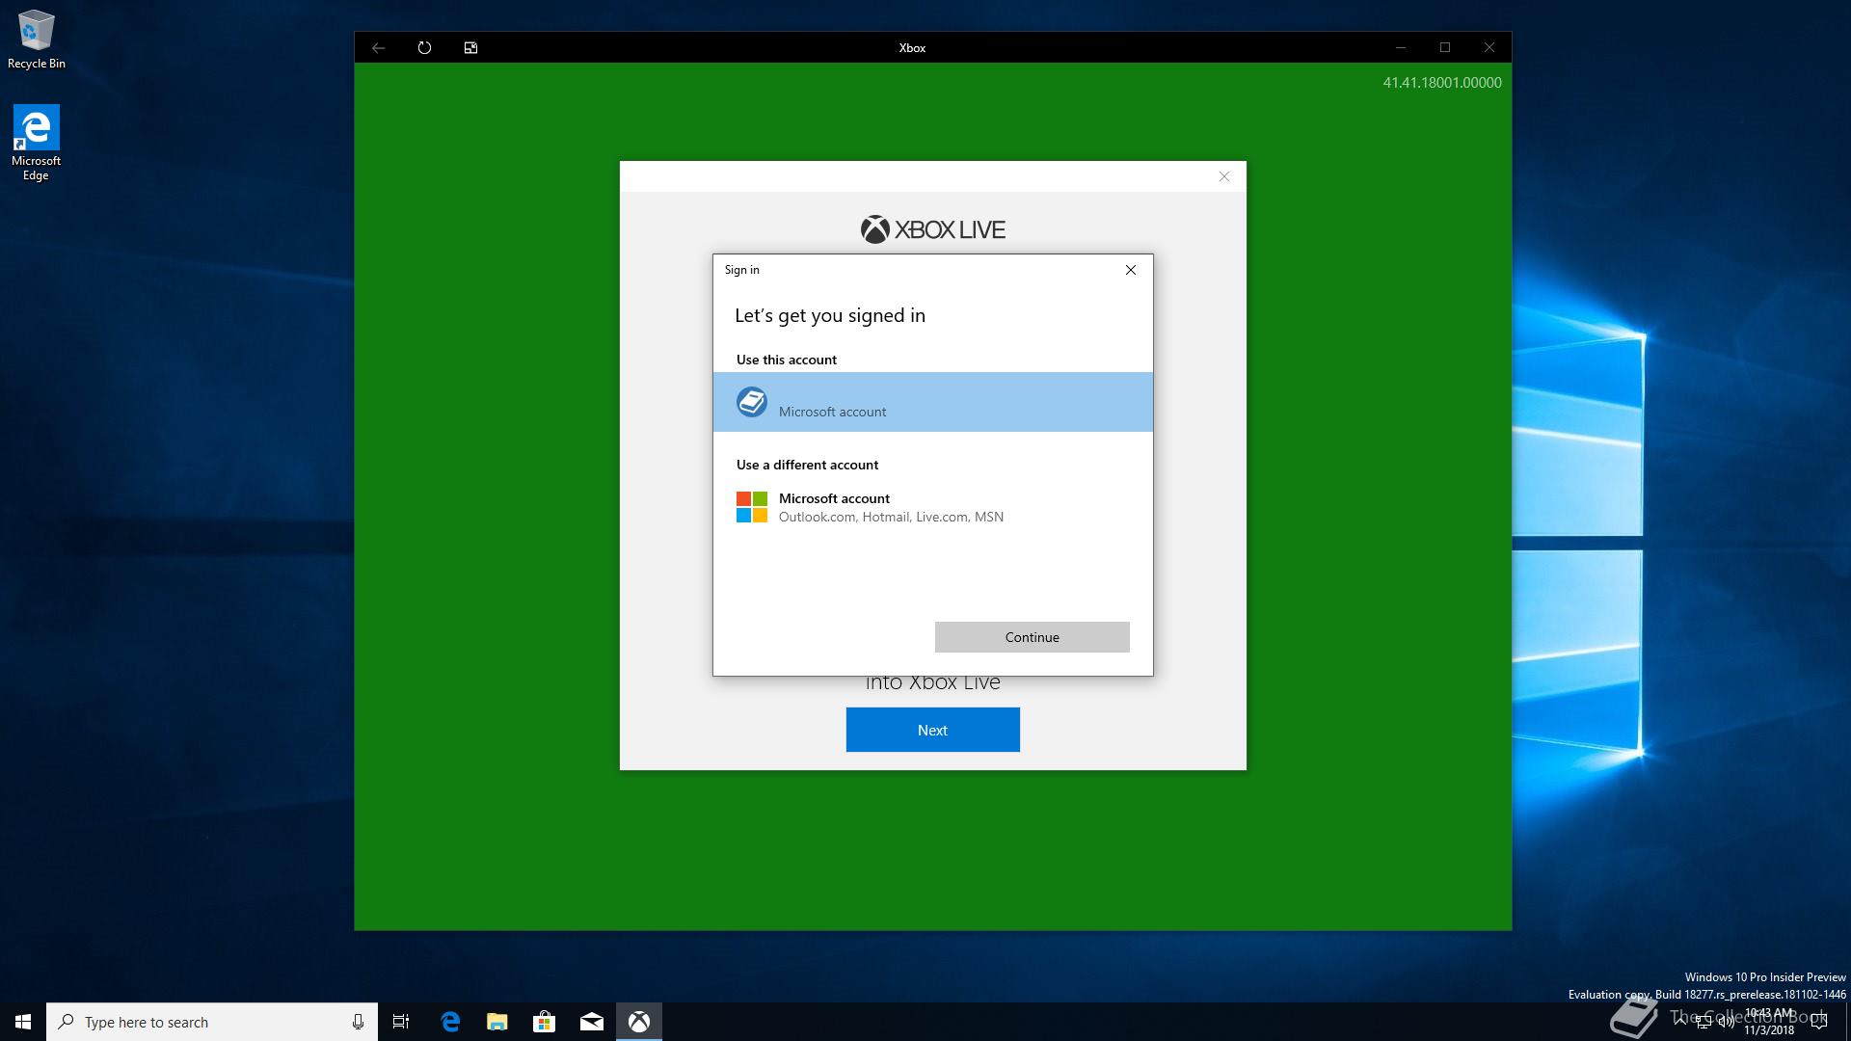The width and height of the screenshot is (1851, 1041).
Task: Click the Let's get you signed in heading
Action: coord(830,315)
